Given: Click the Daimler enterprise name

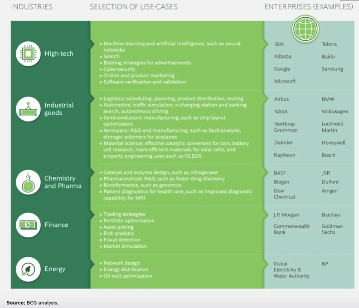Looking at the screenshot, I should point(283,142).
